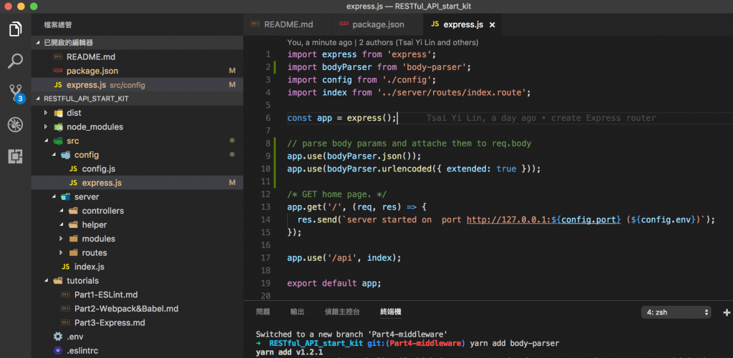Image resolution: width=733 pixels, height=358 pixels.
Task: Click the markdown icon beside Part1-ESLint.md
Action: click(x=66, y=295)
